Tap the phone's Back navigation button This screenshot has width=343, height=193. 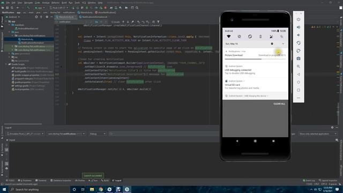pos(237,141)
